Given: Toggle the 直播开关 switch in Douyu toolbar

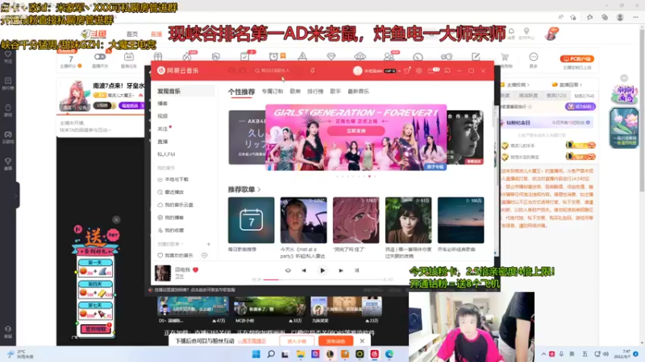Looking at the screenshot, I should [99, 56].
